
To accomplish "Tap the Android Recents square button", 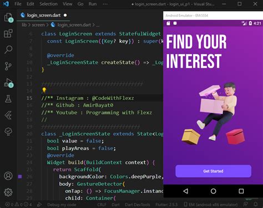I will pos(241,191).
